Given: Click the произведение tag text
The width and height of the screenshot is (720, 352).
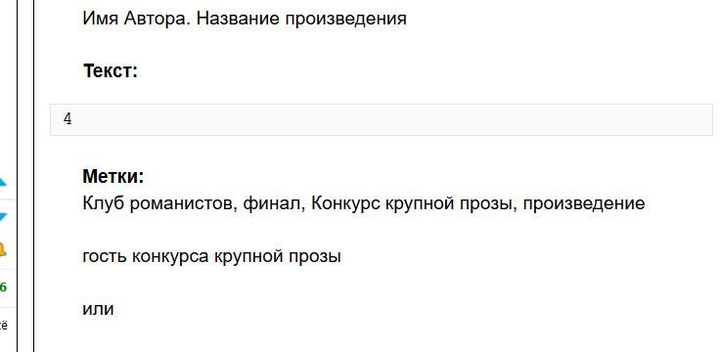Looking at the screenshot, I should [x=584, y=202].
